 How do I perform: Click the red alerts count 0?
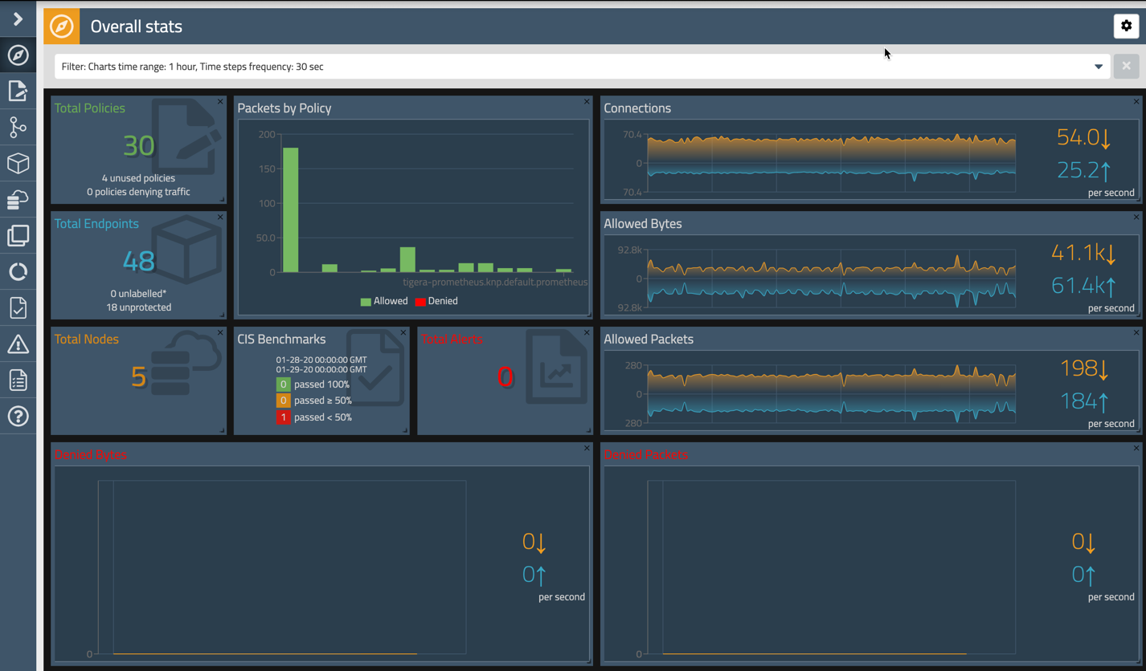pos(505,376)
